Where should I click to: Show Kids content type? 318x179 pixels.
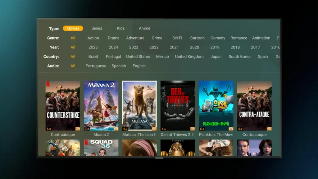[x=120, y=28]
